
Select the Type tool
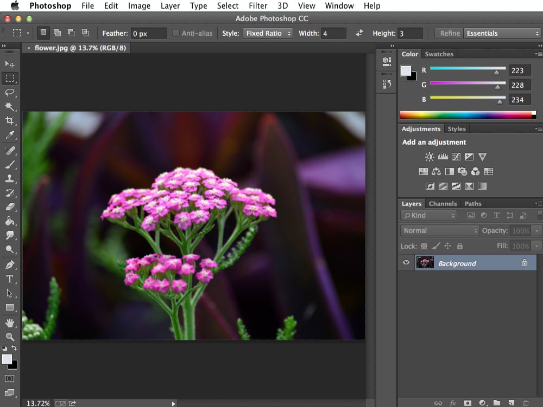10,279
